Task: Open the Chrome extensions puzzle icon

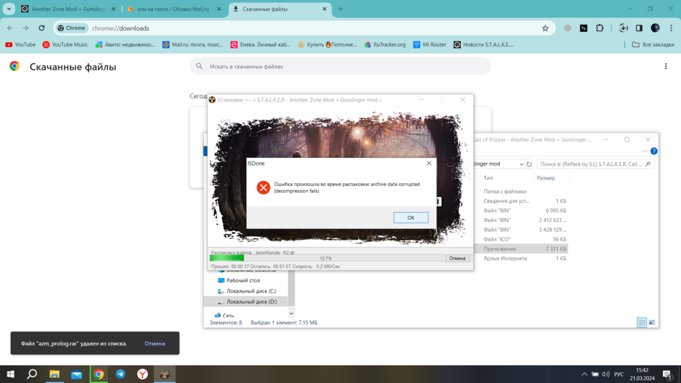Action: tap(600, 28)
